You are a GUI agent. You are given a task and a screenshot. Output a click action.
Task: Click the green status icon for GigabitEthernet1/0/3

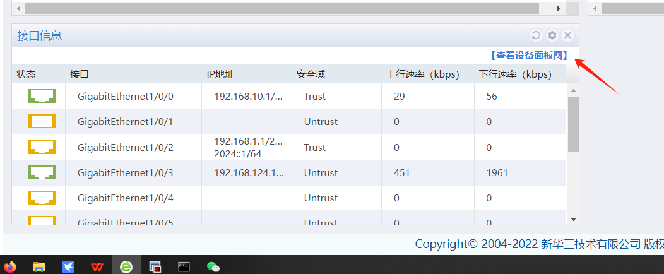coord(42,172)
